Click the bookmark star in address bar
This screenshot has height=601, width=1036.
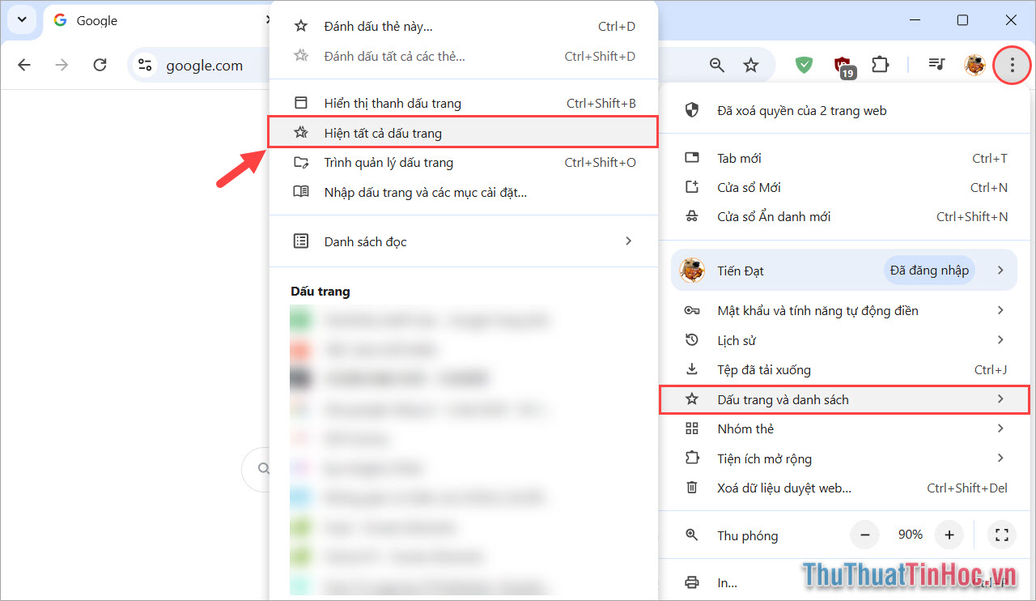click(x=751, y=66)
